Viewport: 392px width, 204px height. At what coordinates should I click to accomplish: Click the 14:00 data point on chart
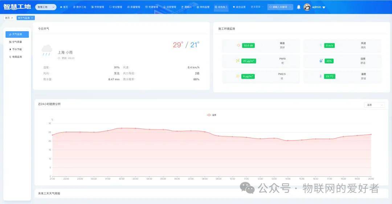coord(288,140)
